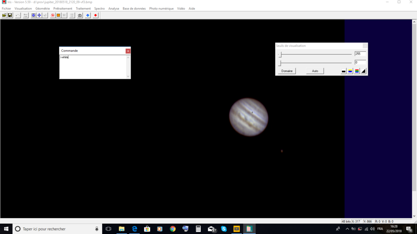Click the Jupiter planet image

click(249, 117)
